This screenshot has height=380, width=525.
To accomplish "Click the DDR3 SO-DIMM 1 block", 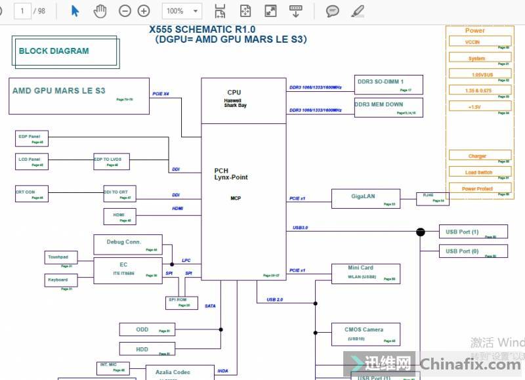I will (388, 85).
